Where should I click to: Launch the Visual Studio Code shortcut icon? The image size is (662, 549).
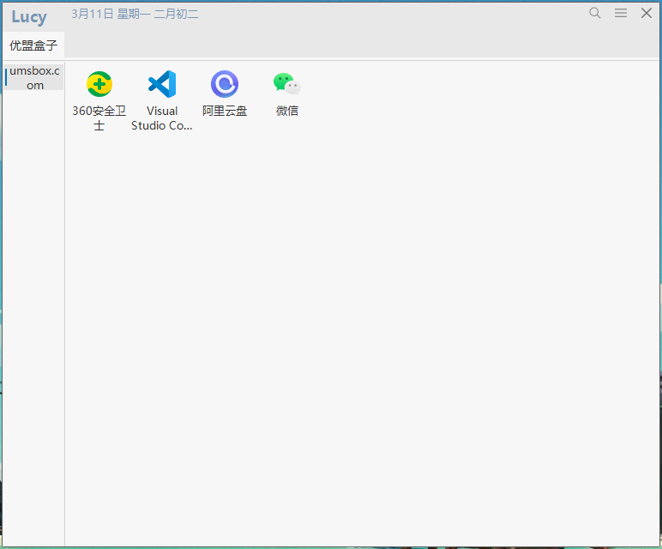tap(162, 84)
